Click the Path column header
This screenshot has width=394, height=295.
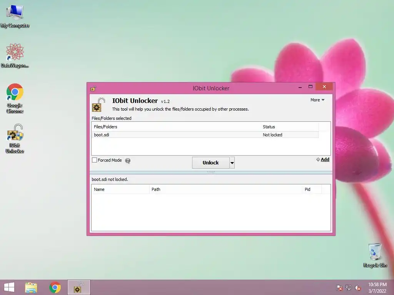click(226, 189)
